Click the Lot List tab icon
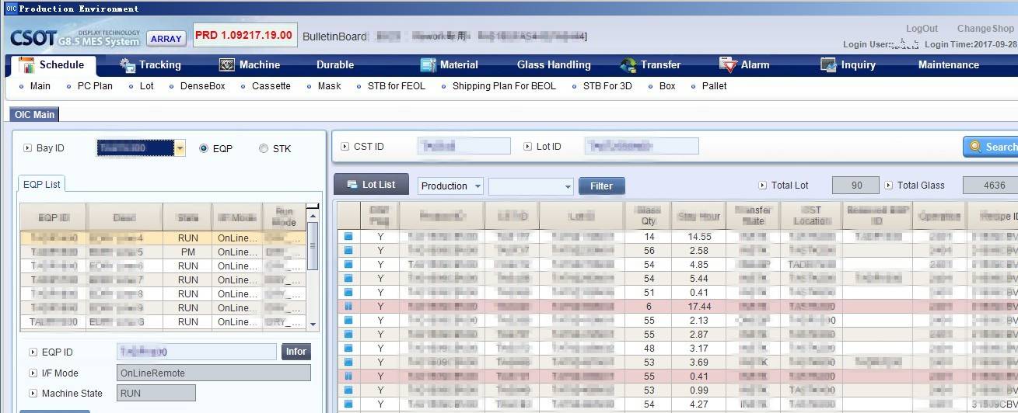Viewport: 1018px width, 413px height. tap(352, 185)
